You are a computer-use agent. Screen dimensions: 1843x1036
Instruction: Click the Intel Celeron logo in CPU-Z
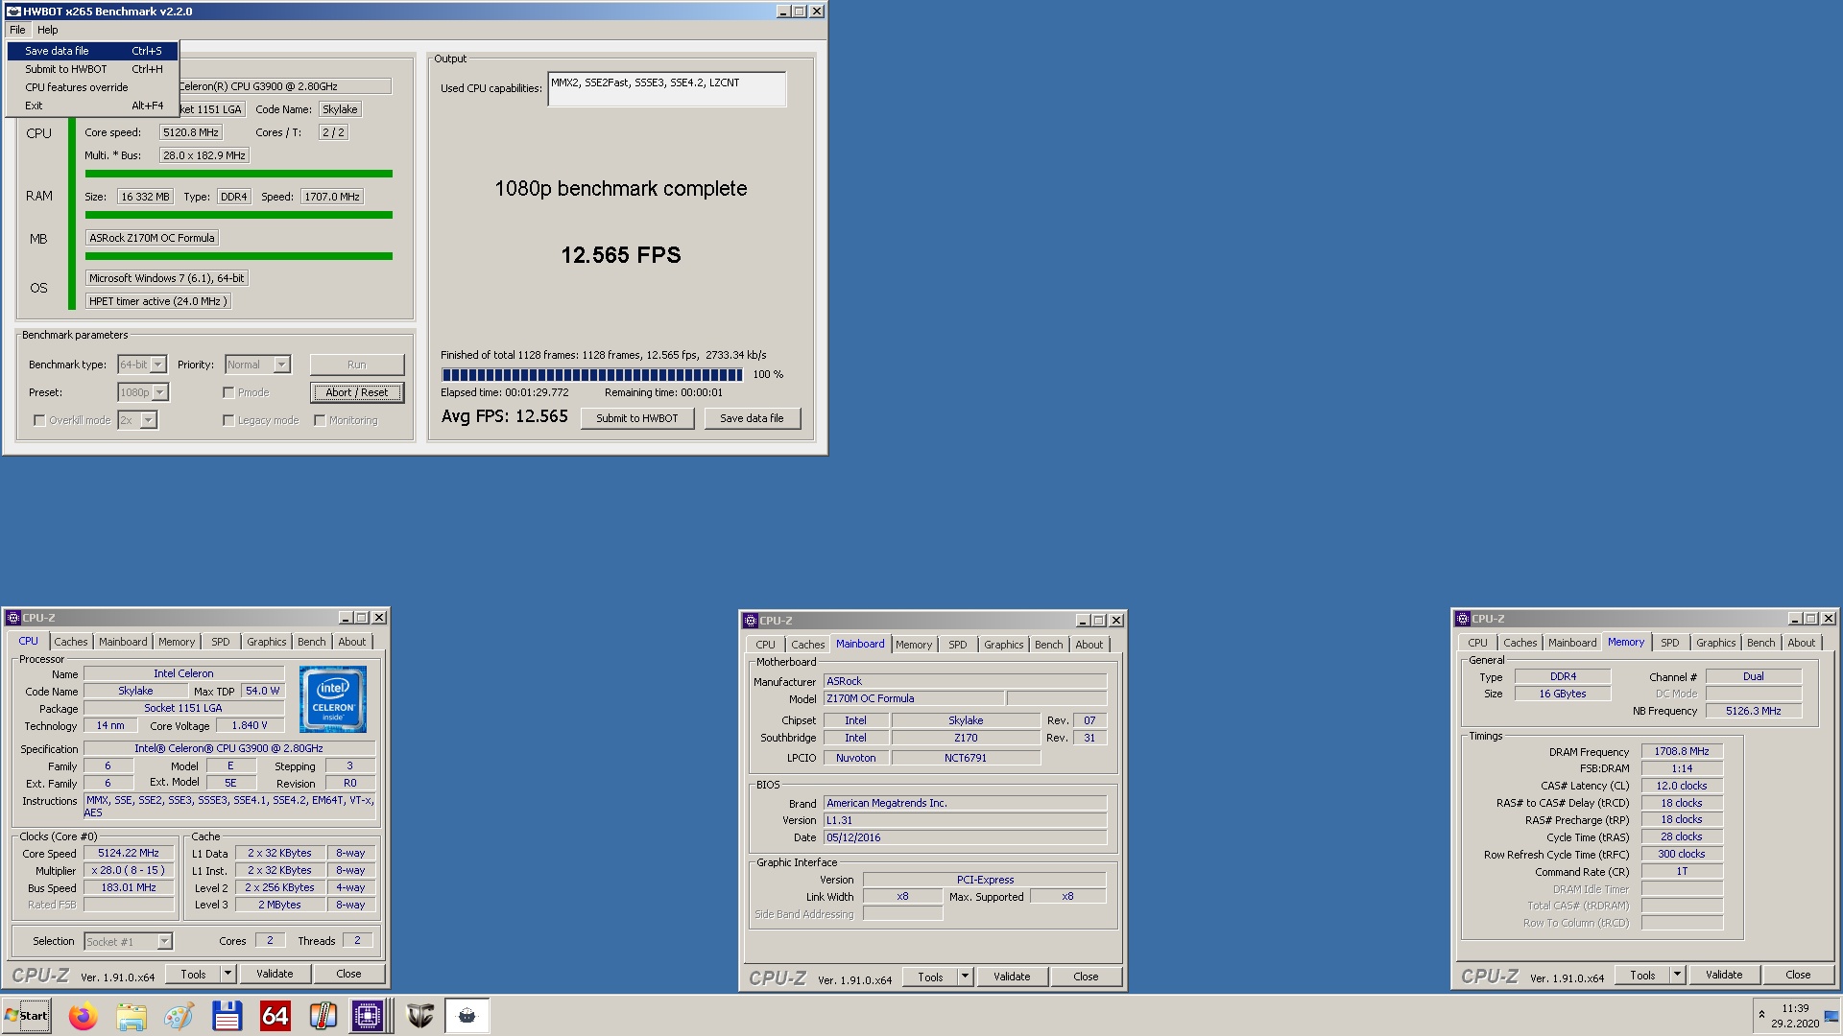tap(333, 700)
